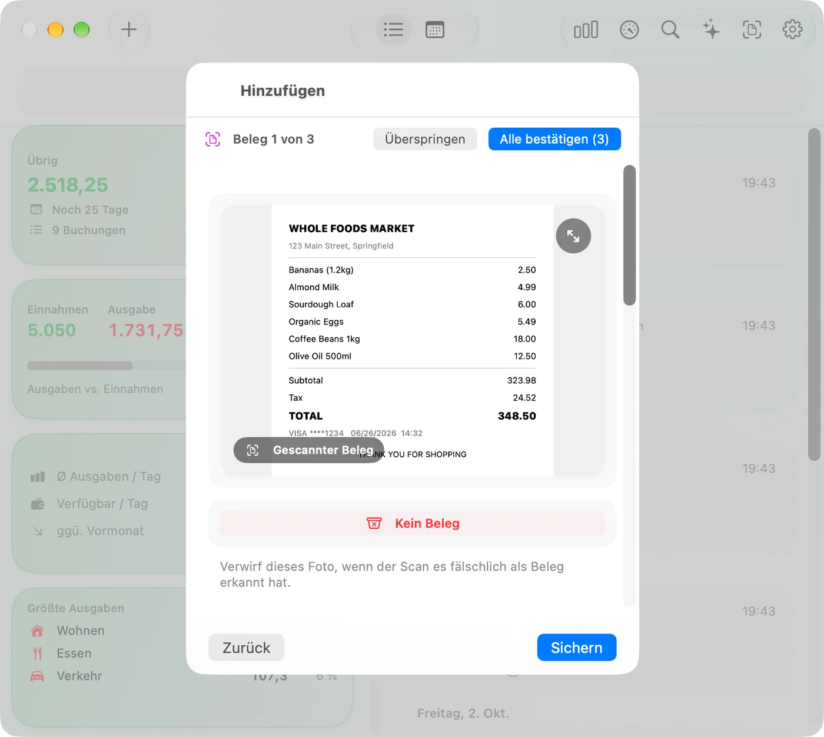Click the car icon beside Verkehr
The width and height of the screenshot is (824, 737).
pos(37,676)
